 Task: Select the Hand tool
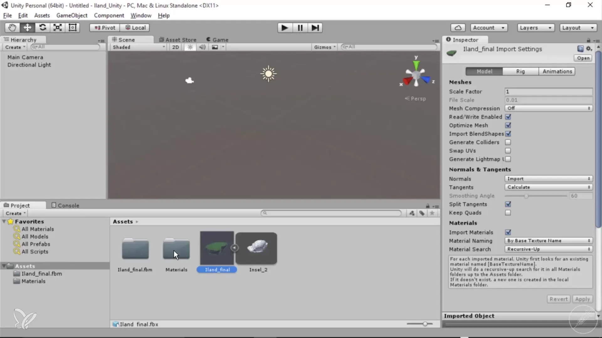[x=12, y=28]
